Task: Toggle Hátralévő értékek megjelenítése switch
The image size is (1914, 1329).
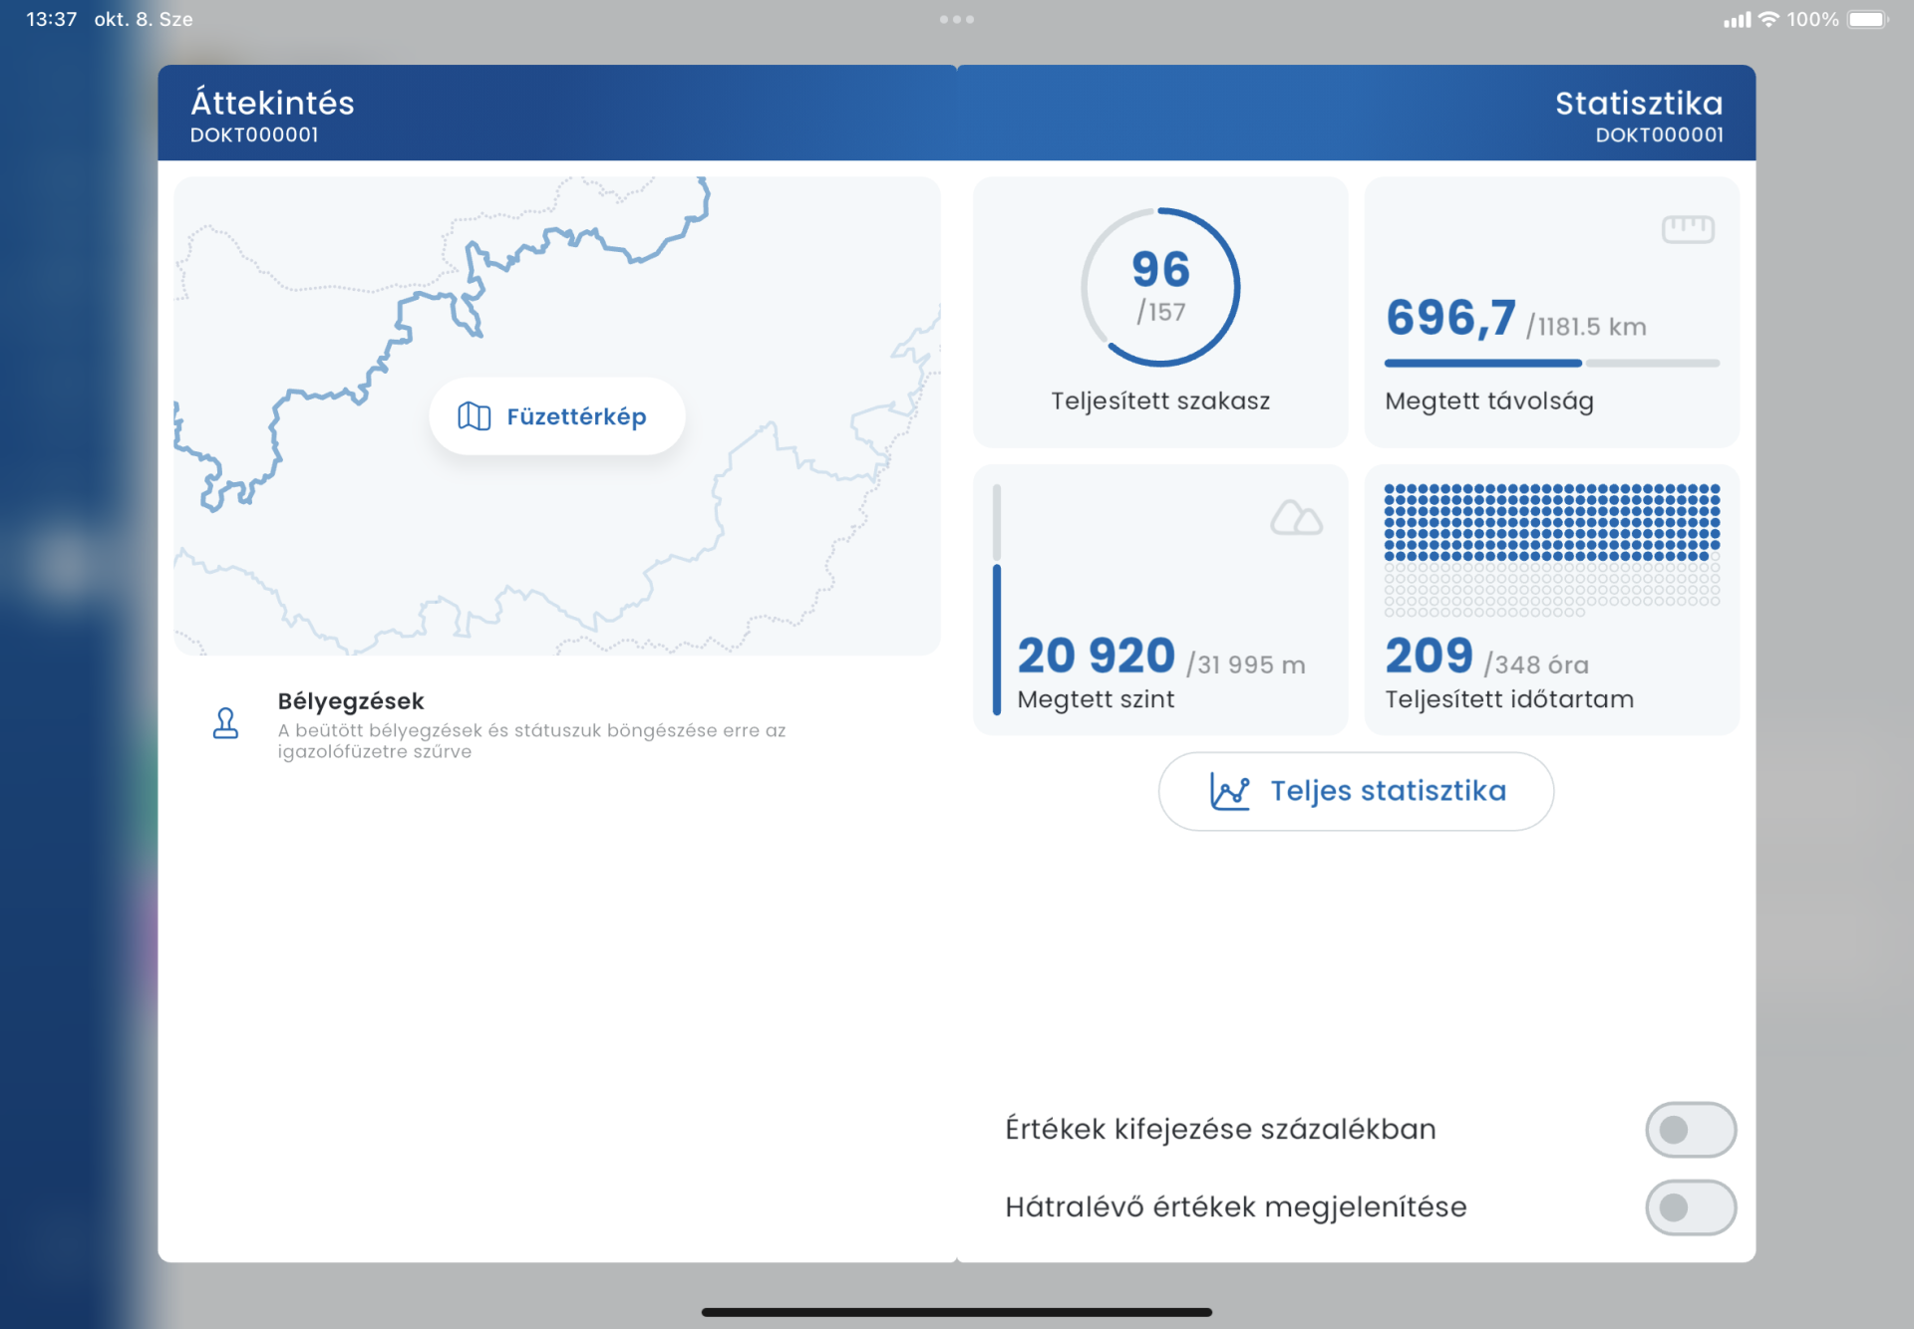Action: (x=1690, y=1206)
